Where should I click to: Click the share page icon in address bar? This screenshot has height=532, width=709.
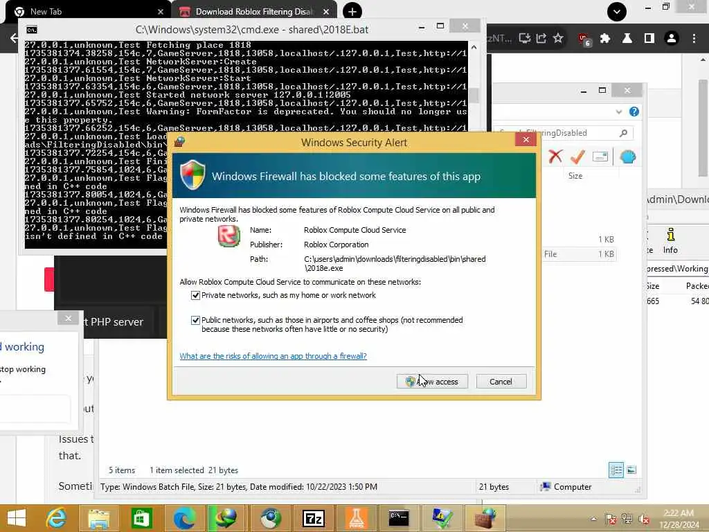tap(541, 38)
